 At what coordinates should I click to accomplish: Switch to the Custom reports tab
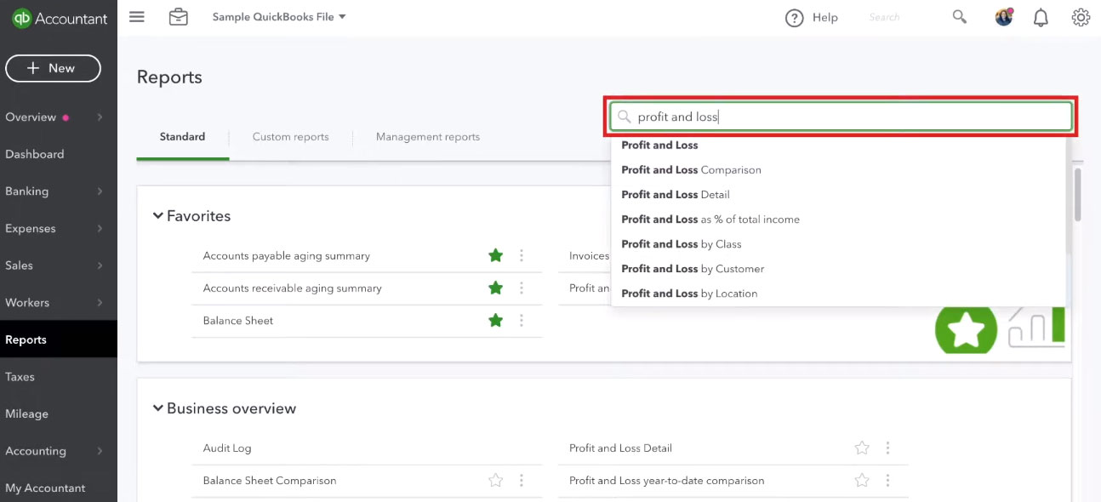pyautogui.click(x=290, y=137)
